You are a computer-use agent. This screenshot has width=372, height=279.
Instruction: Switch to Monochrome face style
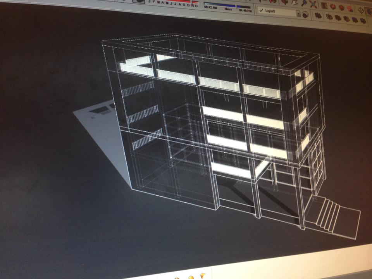point(363,21)
